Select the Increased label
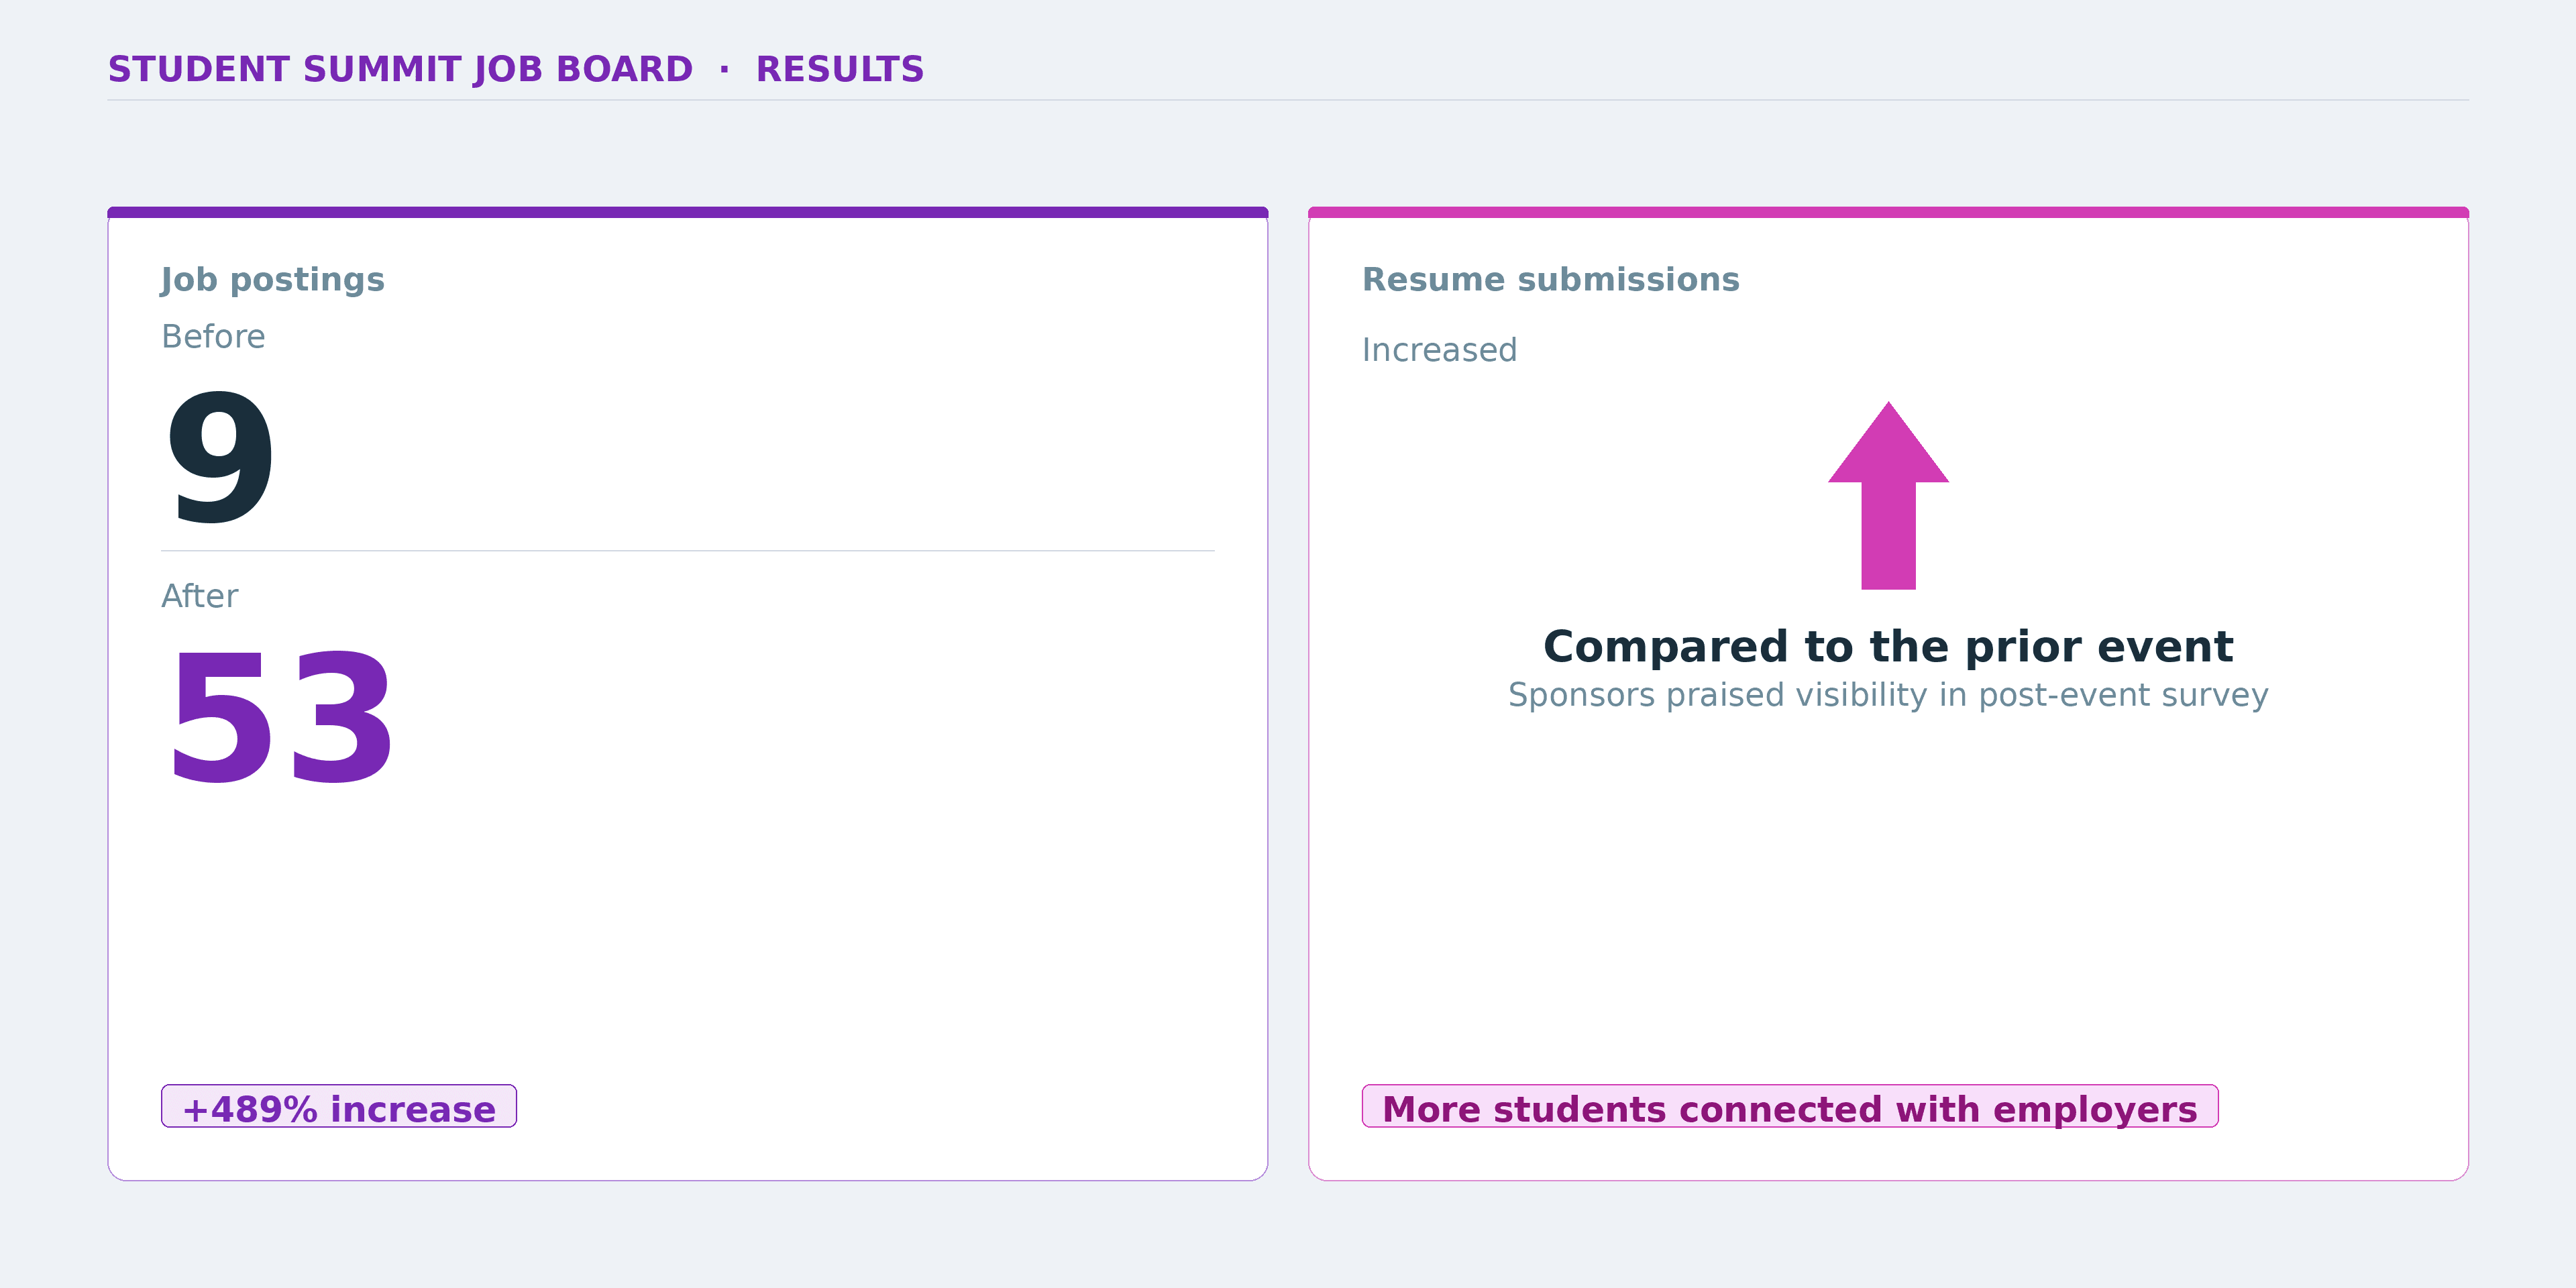The width and height of the screenshot is (2576, 1288). 1440,350
